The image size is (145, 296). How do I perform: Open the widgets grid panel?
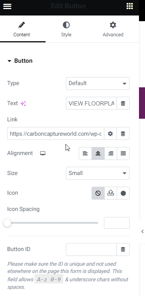click(130, 6)
